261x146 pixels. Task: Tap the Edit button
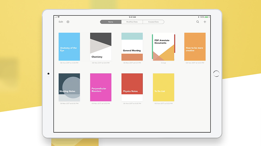pyautogui.click(x=61, y=22)
